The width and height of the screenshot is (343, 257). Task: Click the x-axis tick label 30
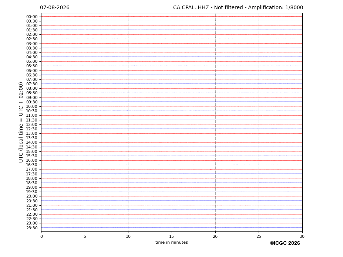pos(302,236)
